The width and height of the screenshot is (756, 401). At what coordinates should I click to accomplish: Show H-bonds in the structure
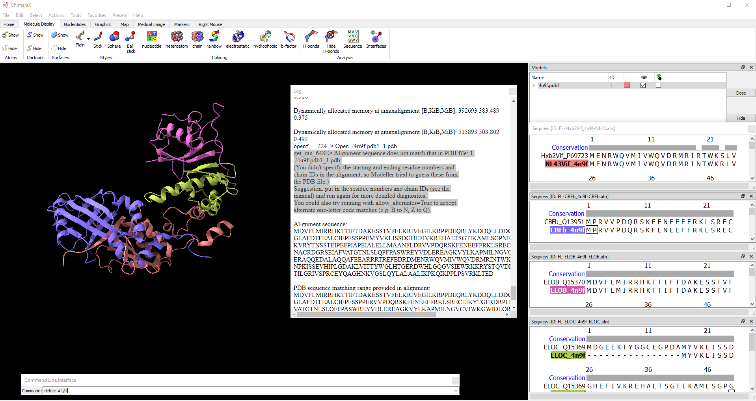point(311,40)
